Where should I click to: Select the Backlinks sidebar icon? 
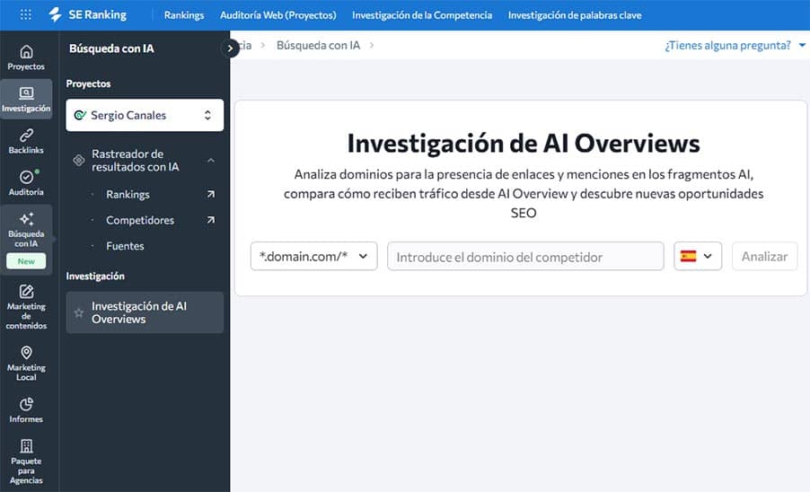pyautogui.click(x=26, y=140)
